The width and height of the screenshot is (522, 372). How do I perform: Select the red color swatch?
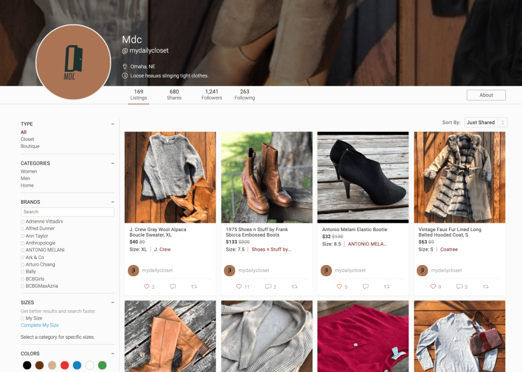tap(65, 365)
